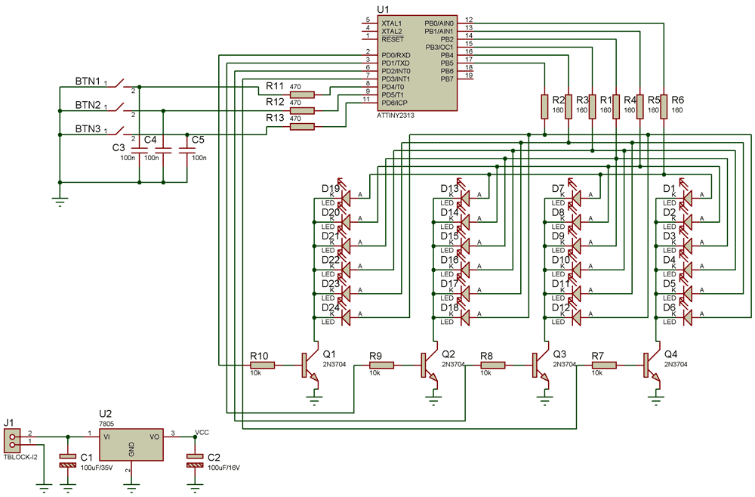Click the "100uF/35V" value label
The height and width of the screenshot is (497, 755).
pyautogui.click(x=97, y=468)
